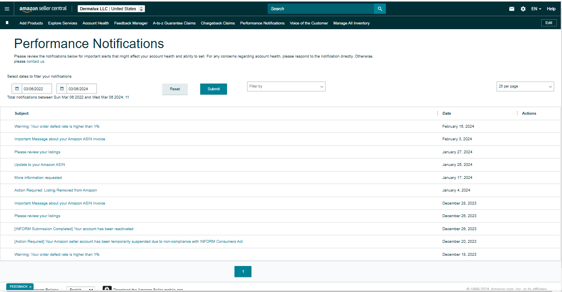Open Feedback Manager
This screenshot has width=562, height=292.
pos(131,23)
